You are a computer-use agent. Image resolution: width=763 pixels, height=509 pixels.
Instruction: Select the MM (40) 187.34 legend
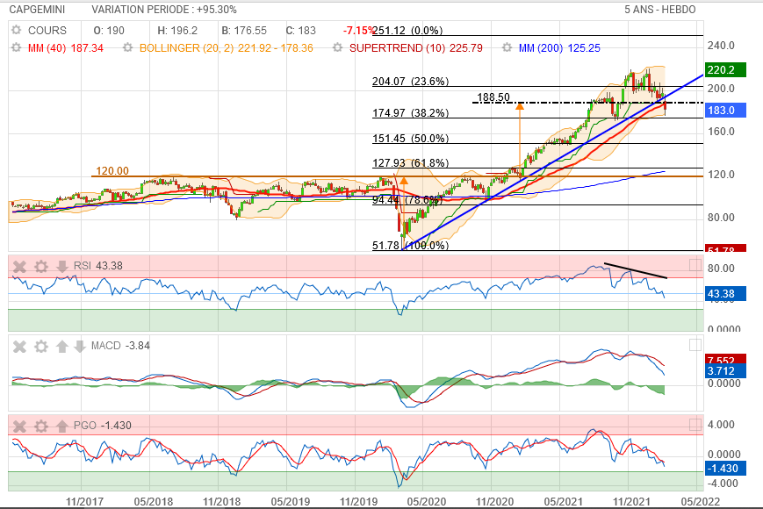pyautogui.click(x=66, y=47)
